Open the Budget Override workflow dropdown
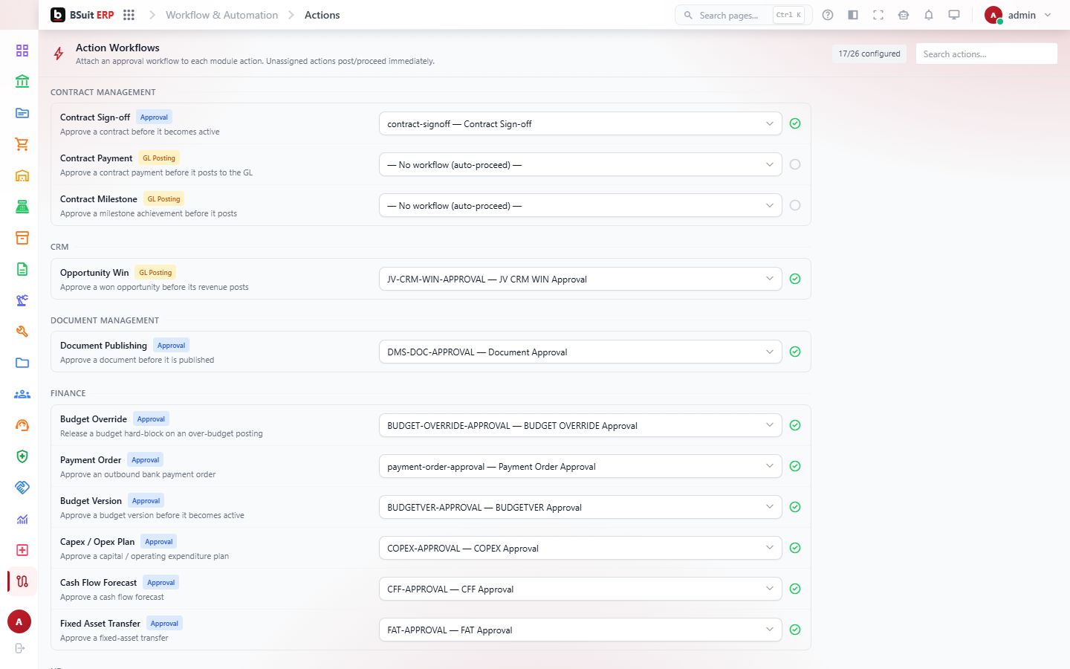Image resolution: width=1070 pixels, height=669 pixels. (580, 425)
